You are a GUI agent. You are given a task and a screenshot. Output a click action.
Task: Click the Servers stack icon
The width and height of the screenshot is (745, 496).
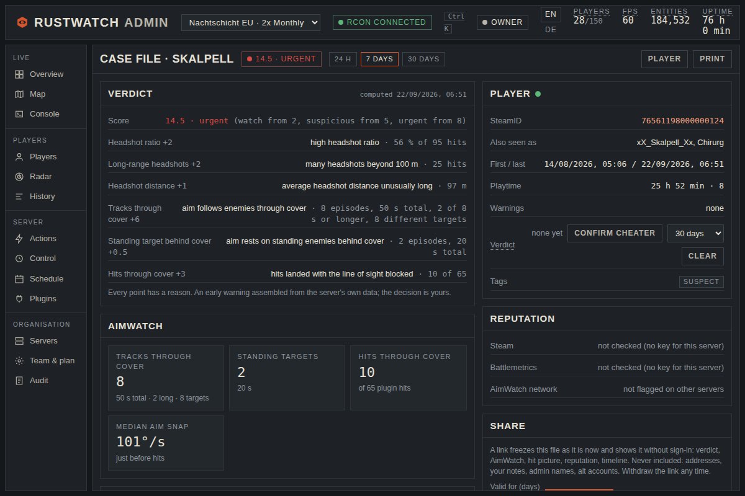[x=19, y=341]
